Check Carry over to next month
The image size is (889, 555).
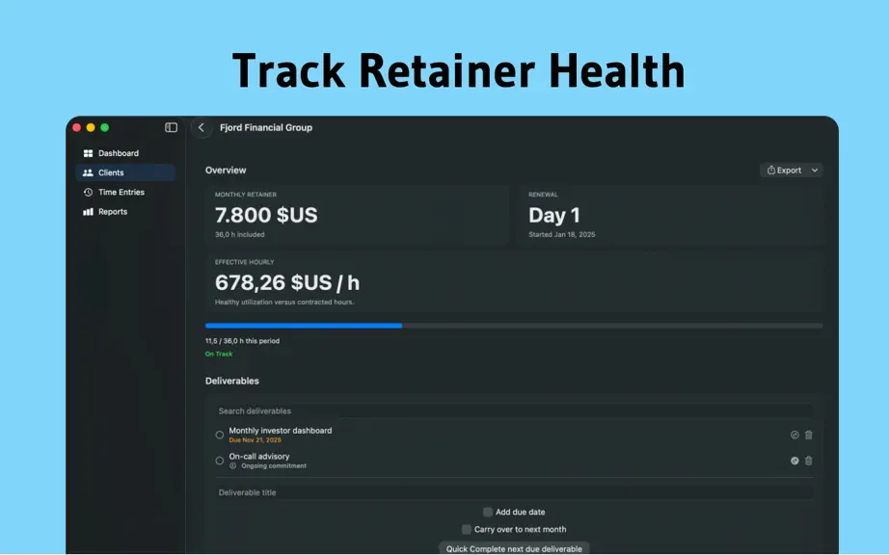point(466,529)
